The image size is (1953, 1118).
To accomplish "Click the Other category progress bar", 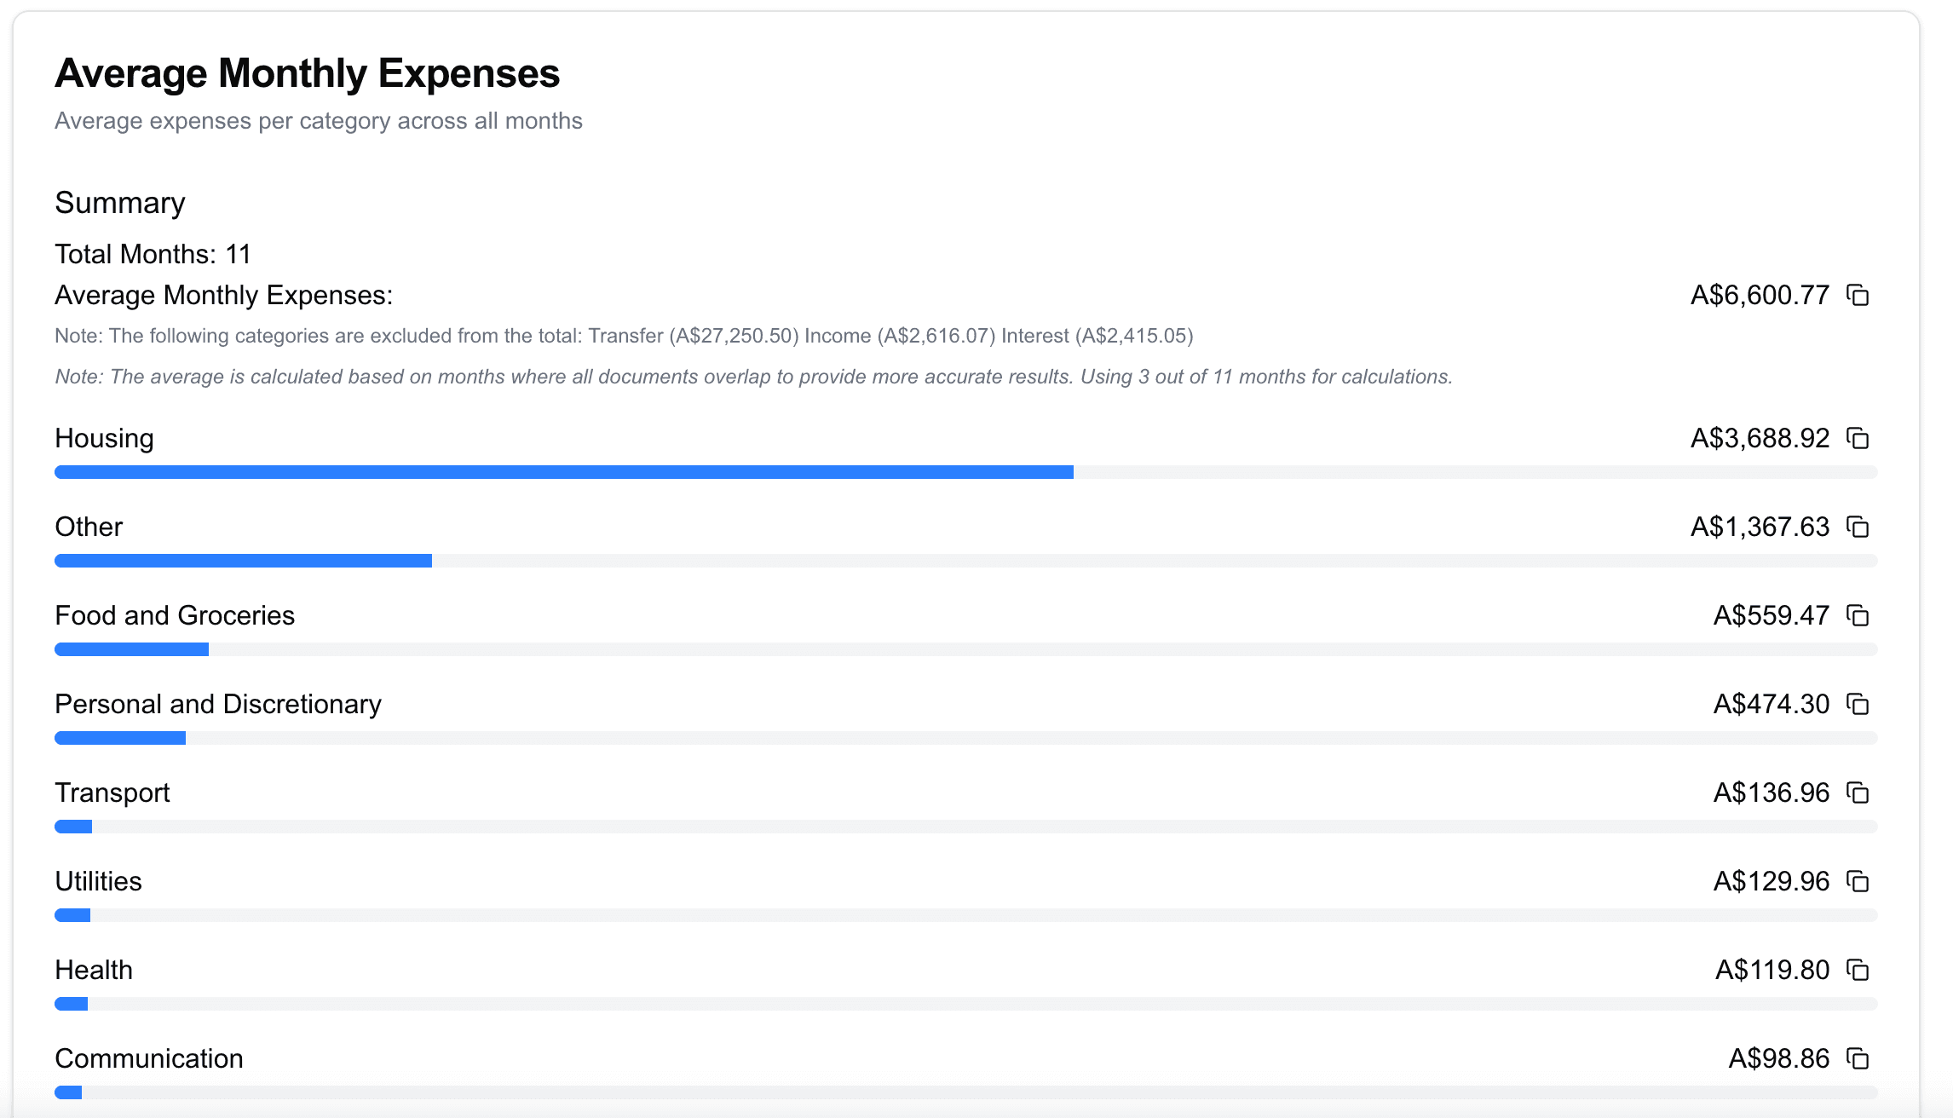I will [965, 561].
